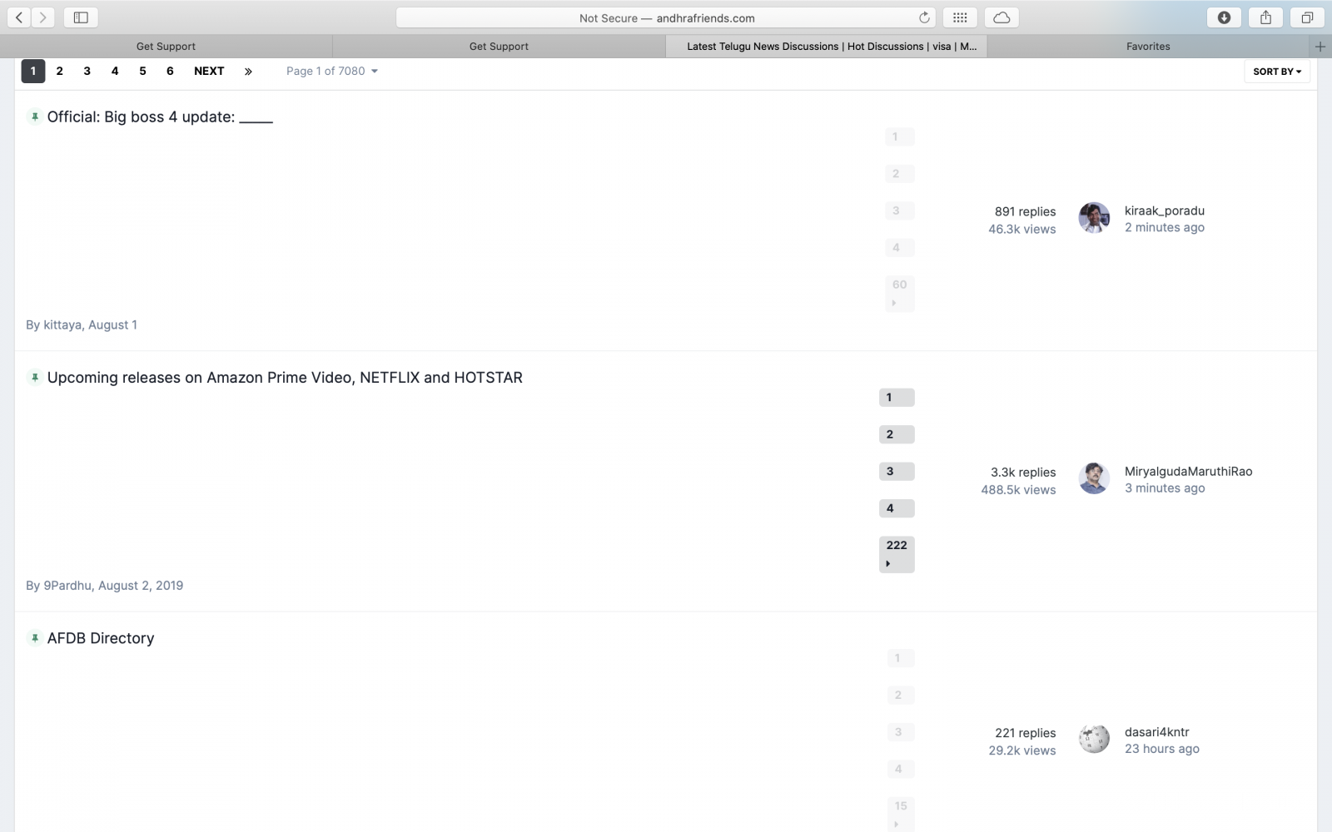Screen dimensions: 1332x832
Task: Go to NEXT page of topics
Action: pyautogui.click(x=209, y=72)
